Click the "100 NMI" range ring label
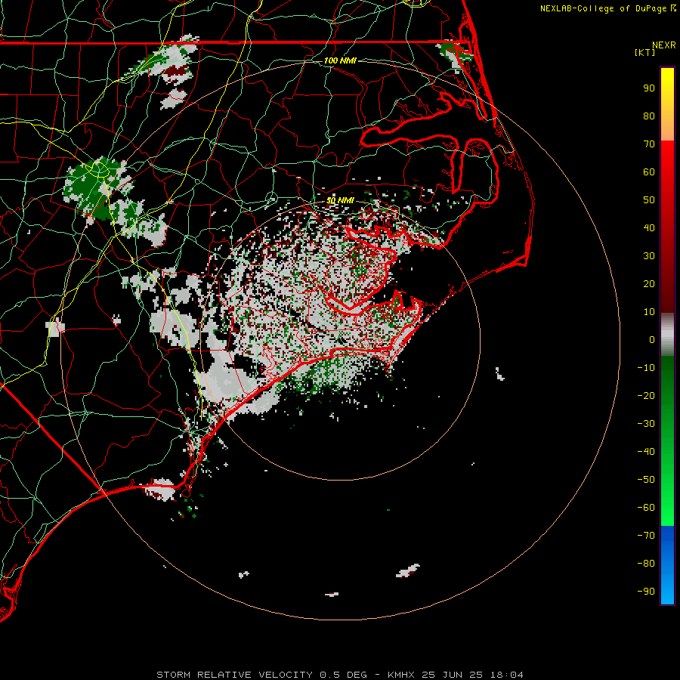The width and height of the screenshot is (680, 680). click(x=340, y=60)
